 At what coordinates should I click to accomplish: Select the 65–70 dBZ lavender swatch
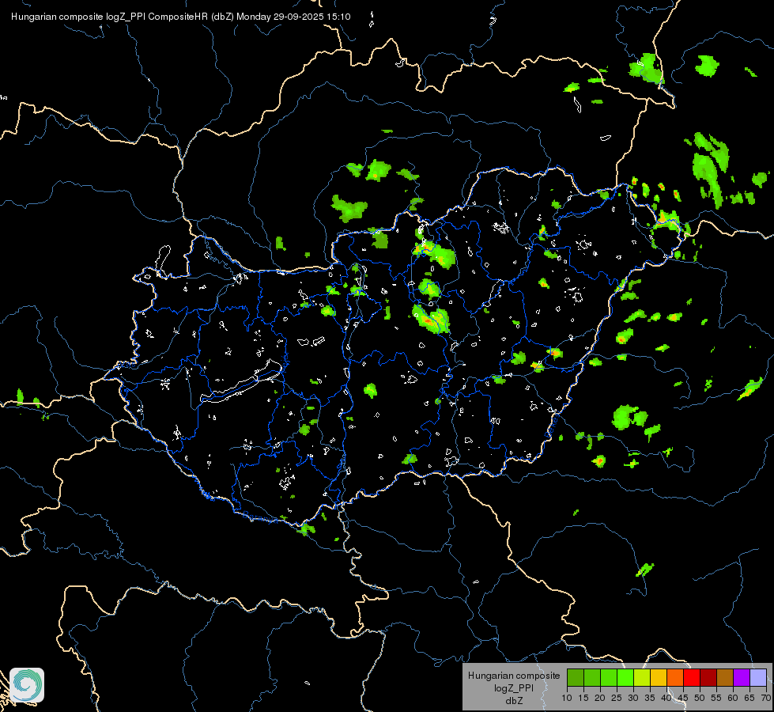click(758, 677)
